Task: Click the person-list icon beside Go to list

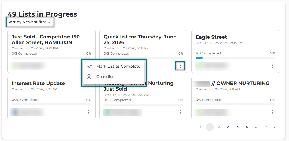Action: tap(90, 77)
